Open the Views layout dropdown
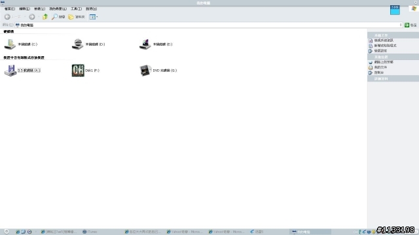 (93, 17)
